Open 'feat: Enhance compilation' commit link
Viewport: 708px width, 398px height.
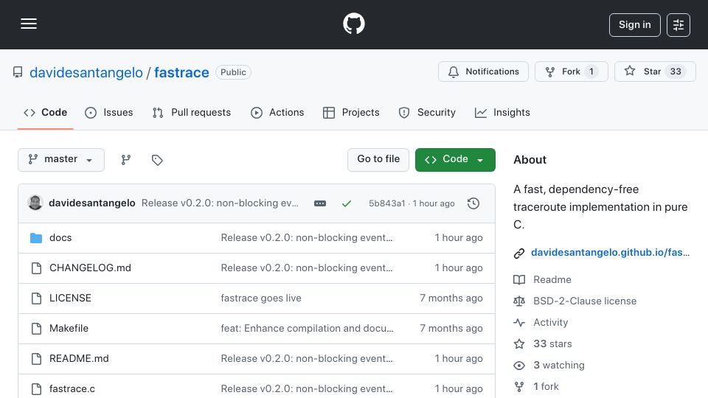pyautogui.click(x=307, y=329)
